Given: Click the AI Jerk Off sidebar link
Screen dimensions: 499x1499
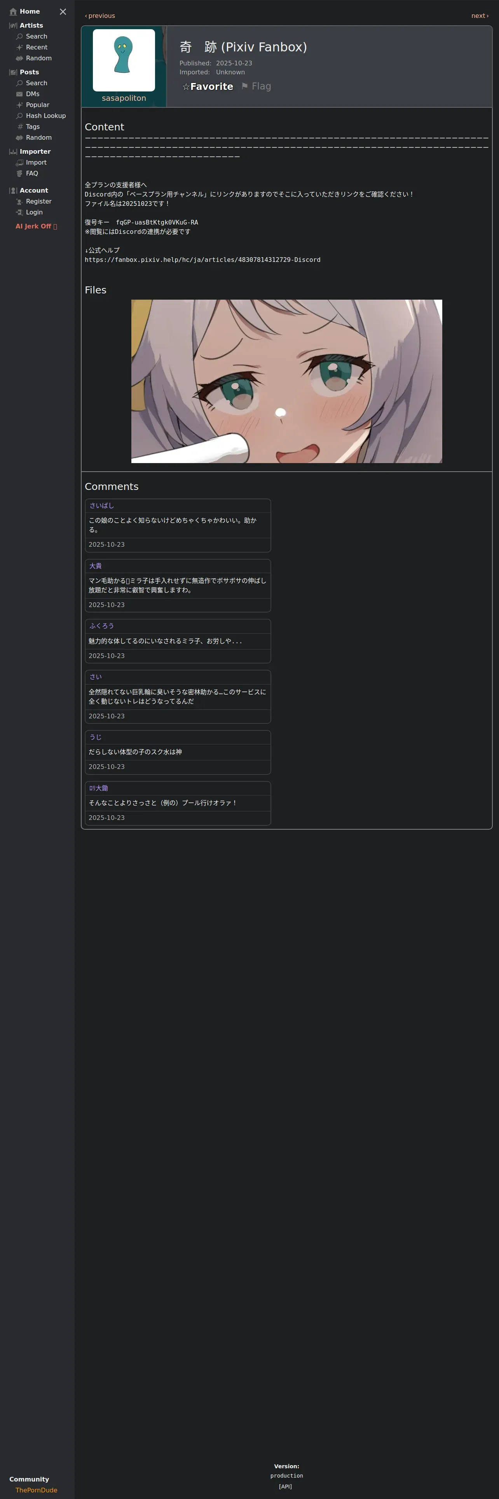Looking at the screenshot, I should [x=37, y=226].
